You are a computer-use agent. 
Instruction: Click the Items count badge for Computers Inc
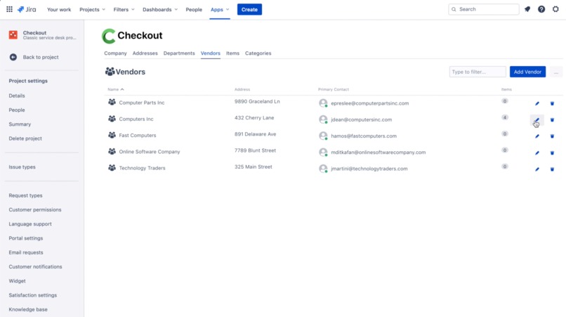coord(505,117)
